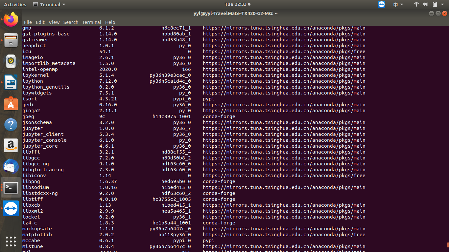449x252 pixels.
Task: Click the Activities button
Action: point(15,5)
